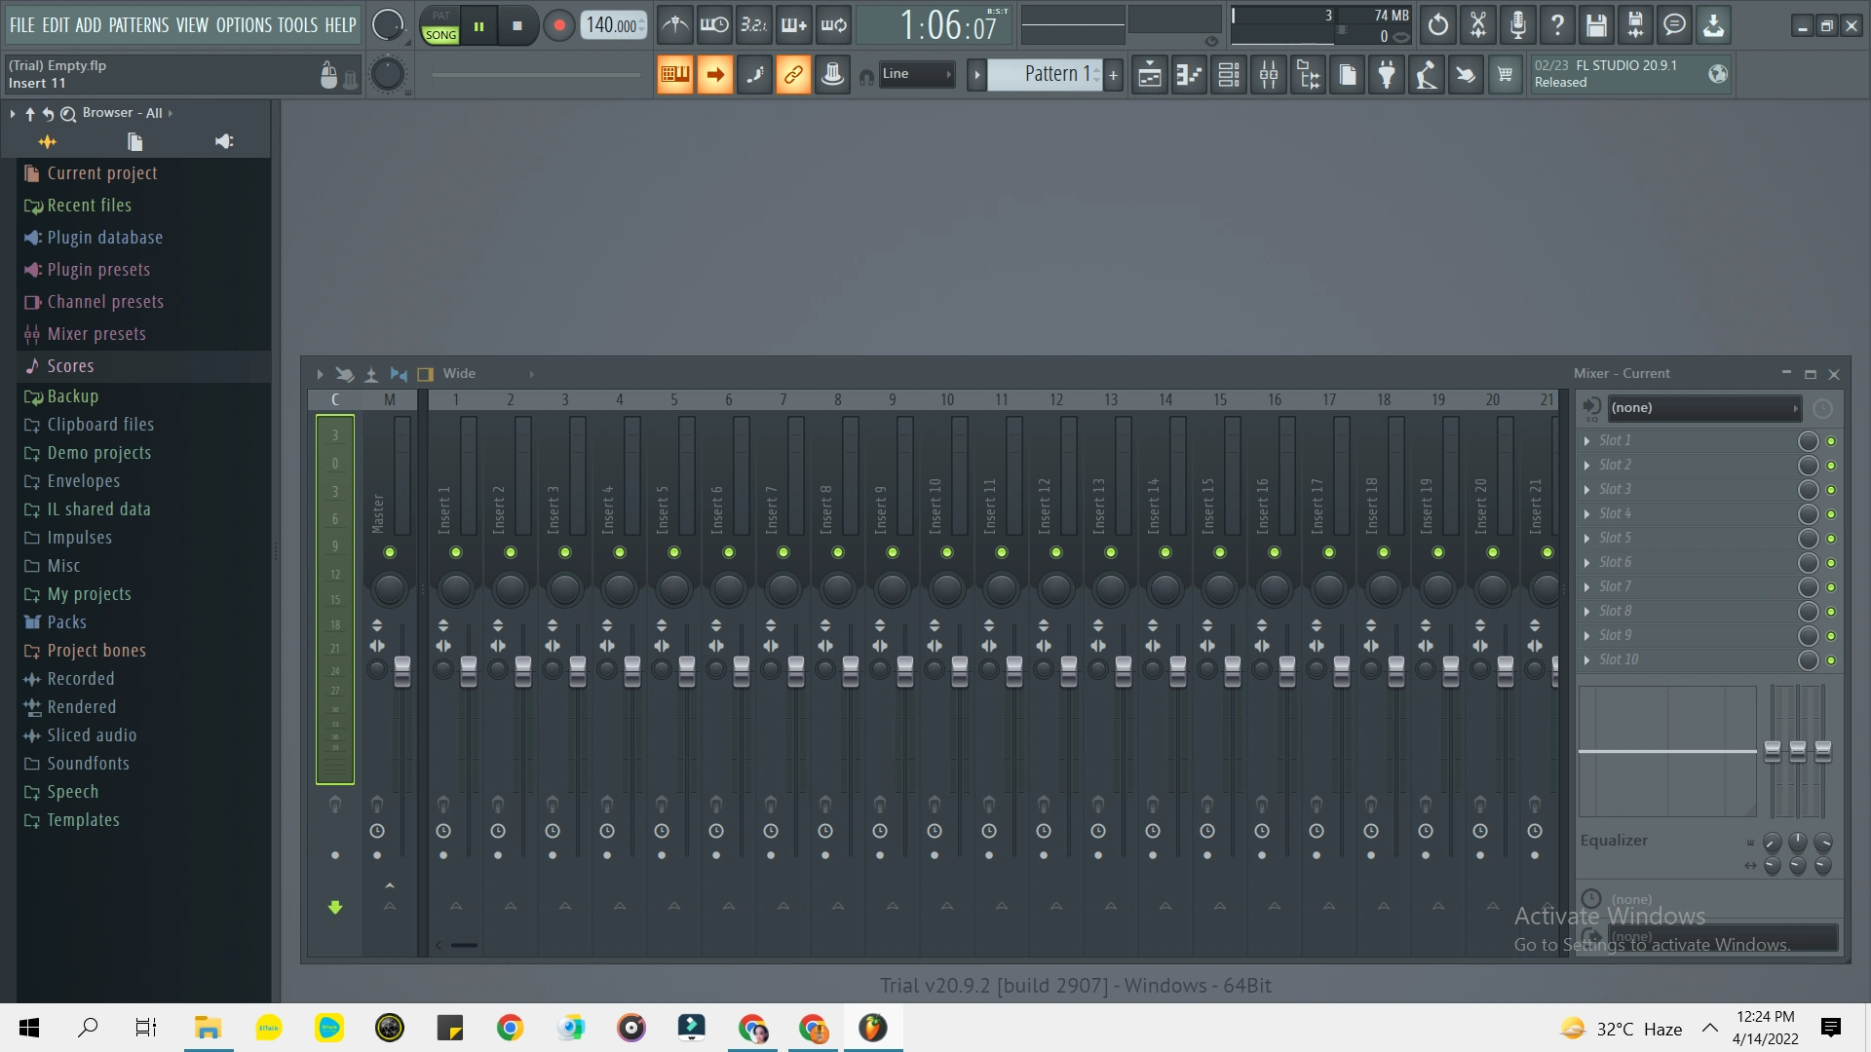Open the Mixer panel icon
The width and height of the screenshot is (1871, 1052).
1268,74
